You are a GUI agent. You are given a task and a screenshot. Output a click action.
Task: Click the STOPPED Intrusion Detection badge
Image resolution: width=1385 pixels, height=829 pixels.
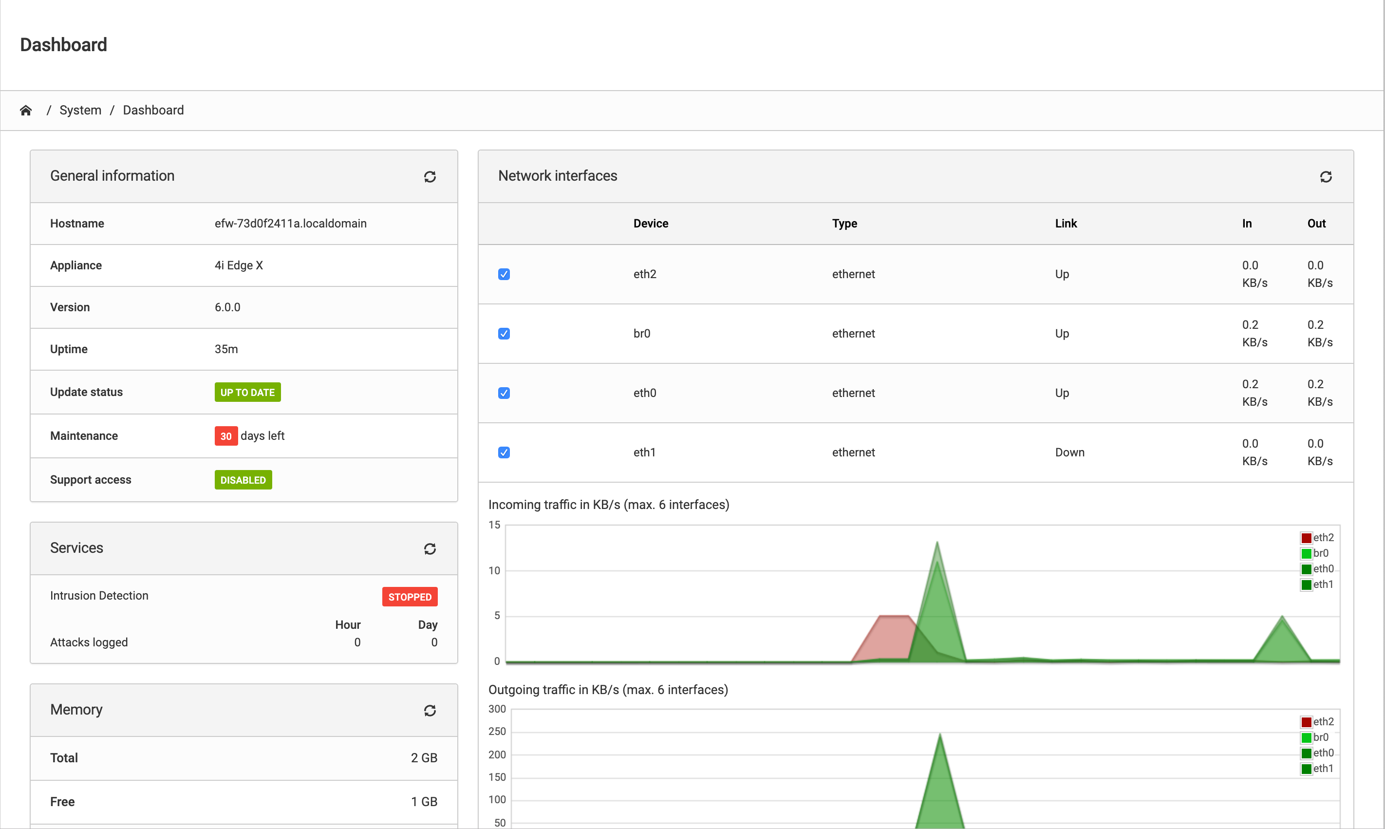[410, 597]
